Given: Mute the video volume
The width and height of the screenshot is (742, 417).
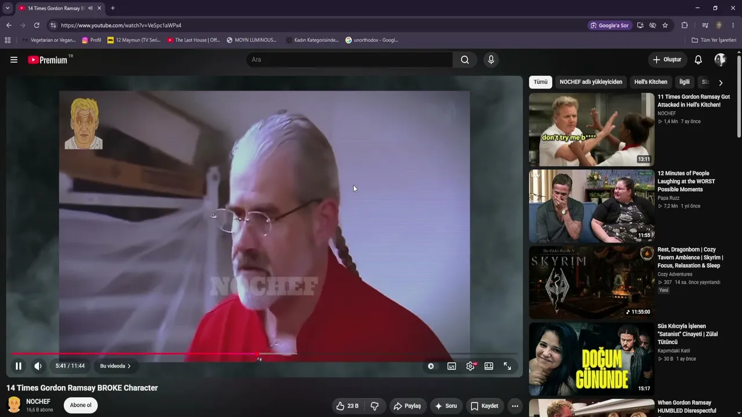Looking at the screenshot, I should (38, 366).
